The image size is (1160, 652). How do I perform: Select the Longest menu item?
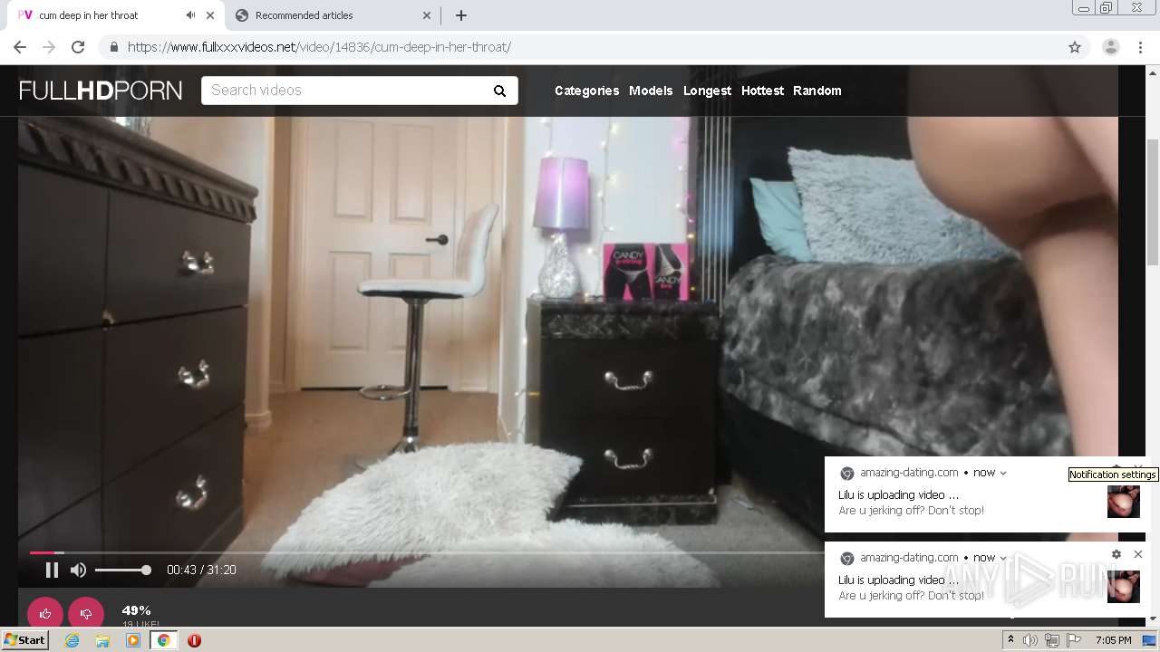(x=707, y=91)
